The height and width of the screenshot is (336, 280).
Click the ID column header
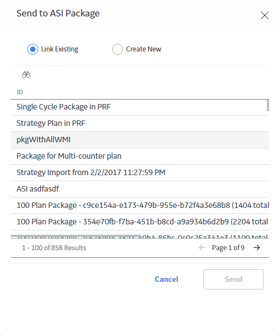[20, 92]
